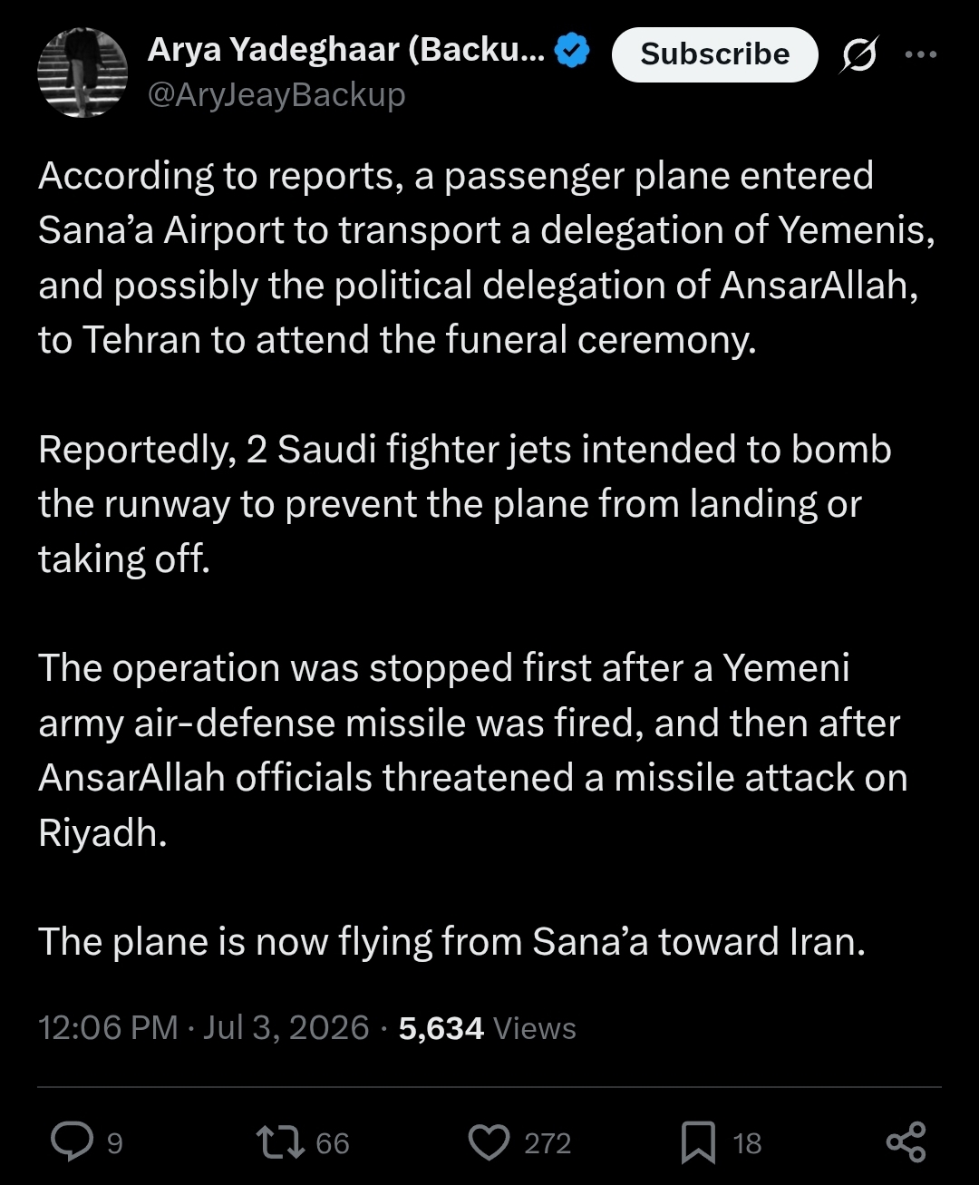Click the 66 reposts count

[333, 1143]
